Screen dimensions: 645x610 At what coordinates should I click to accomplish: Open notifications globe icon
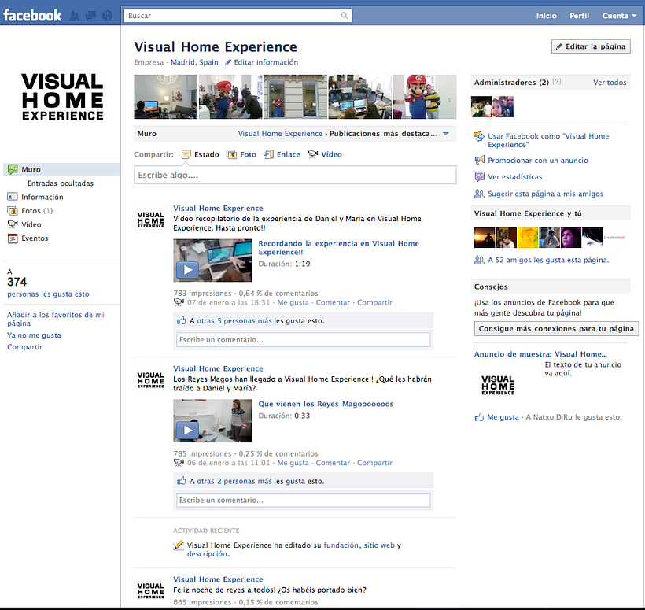click(x=107, y=16)
